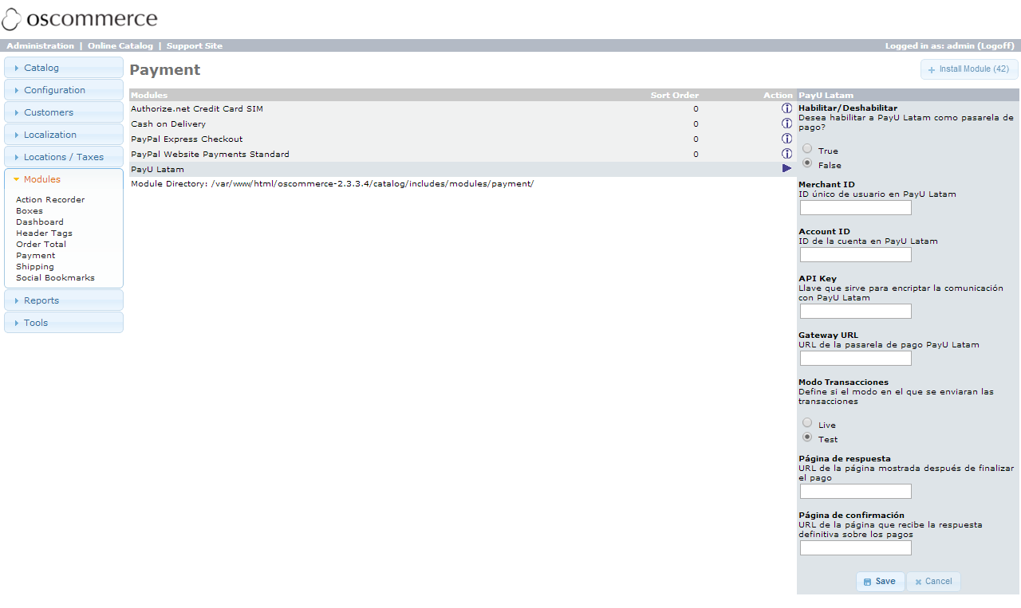Screen dimensions: 1021x608
Task: Click the Página de confirmación input field
Action: coord(855,548)
